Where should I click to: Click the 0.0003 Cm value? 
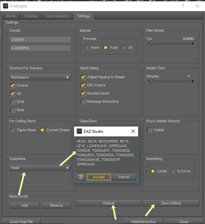tap(188, 39)
